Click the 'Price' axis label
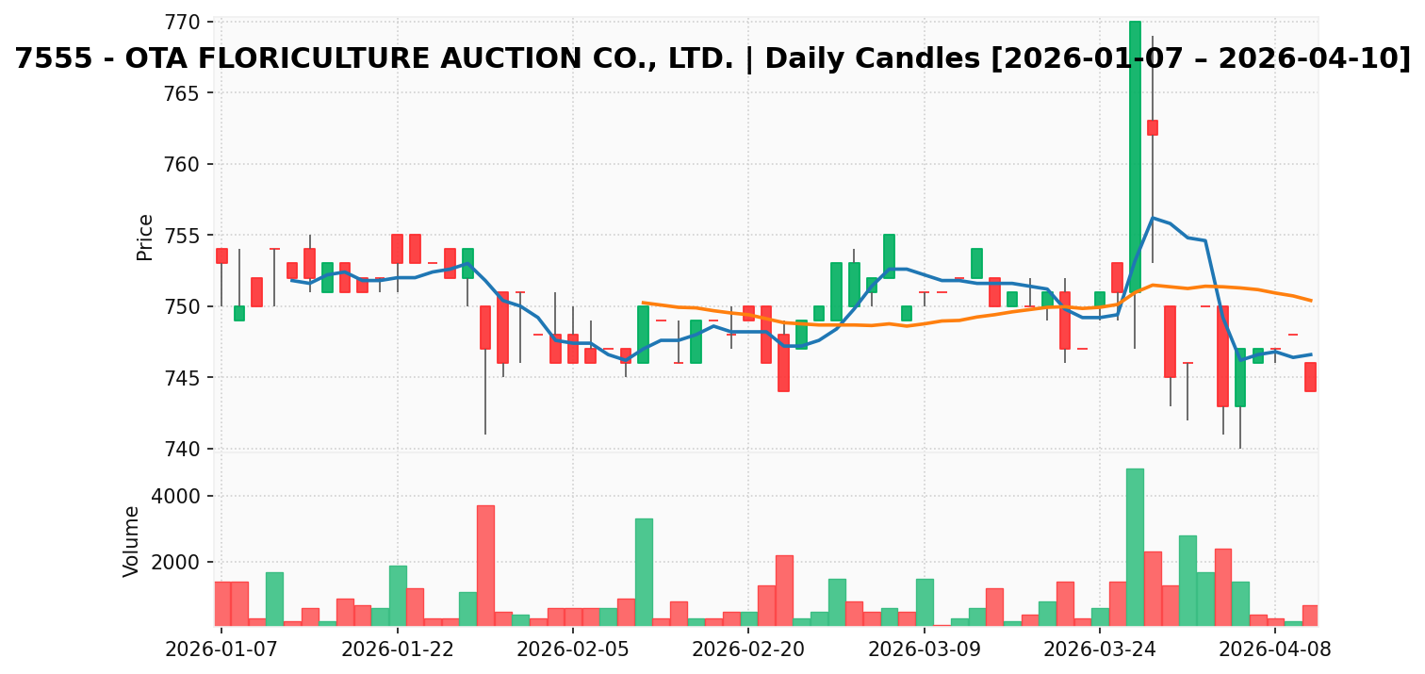 (x=145, y=237)
